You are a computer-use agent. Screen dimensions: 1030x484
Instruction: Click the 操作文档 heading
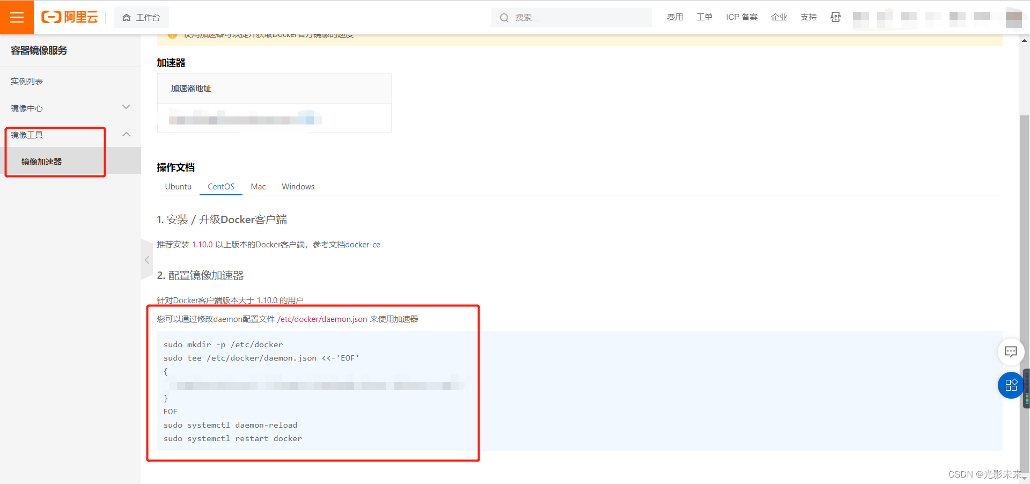tap(175, 167)
